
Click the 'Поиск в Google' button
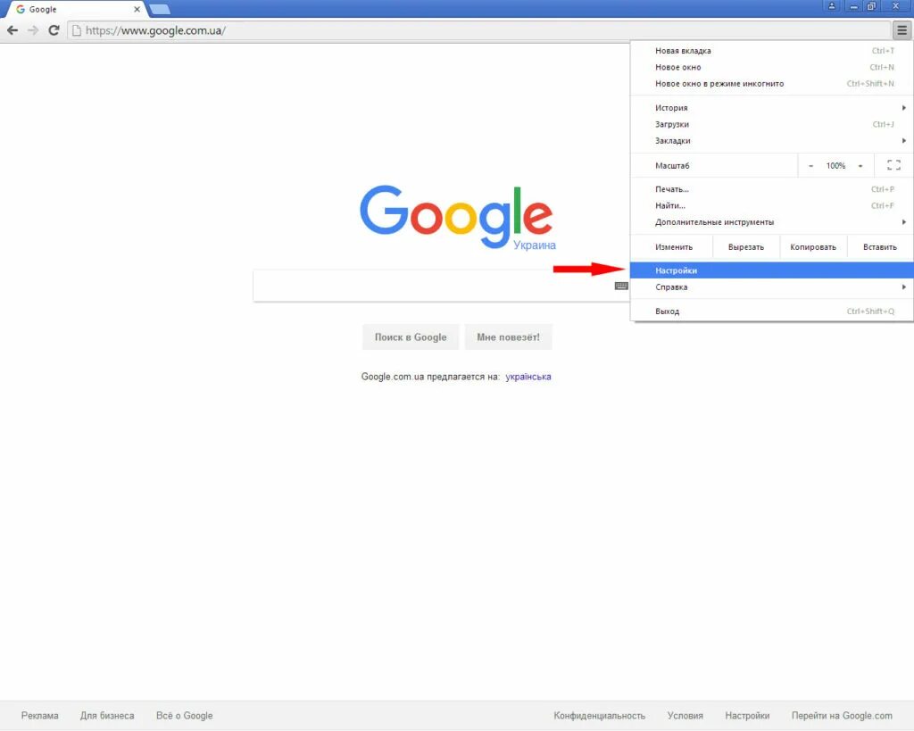click(x=411, y=336)
